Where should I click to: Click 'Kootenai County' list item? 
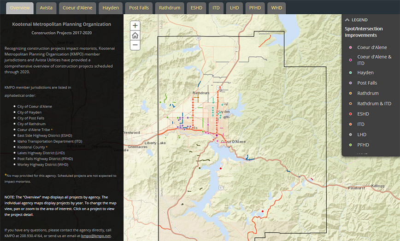31,147
